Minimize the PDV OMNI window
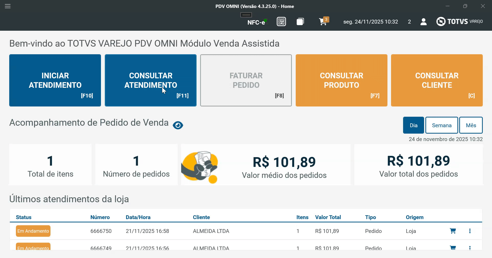The image size is (492, 258). pyautogui.click(x=448, y=6)
